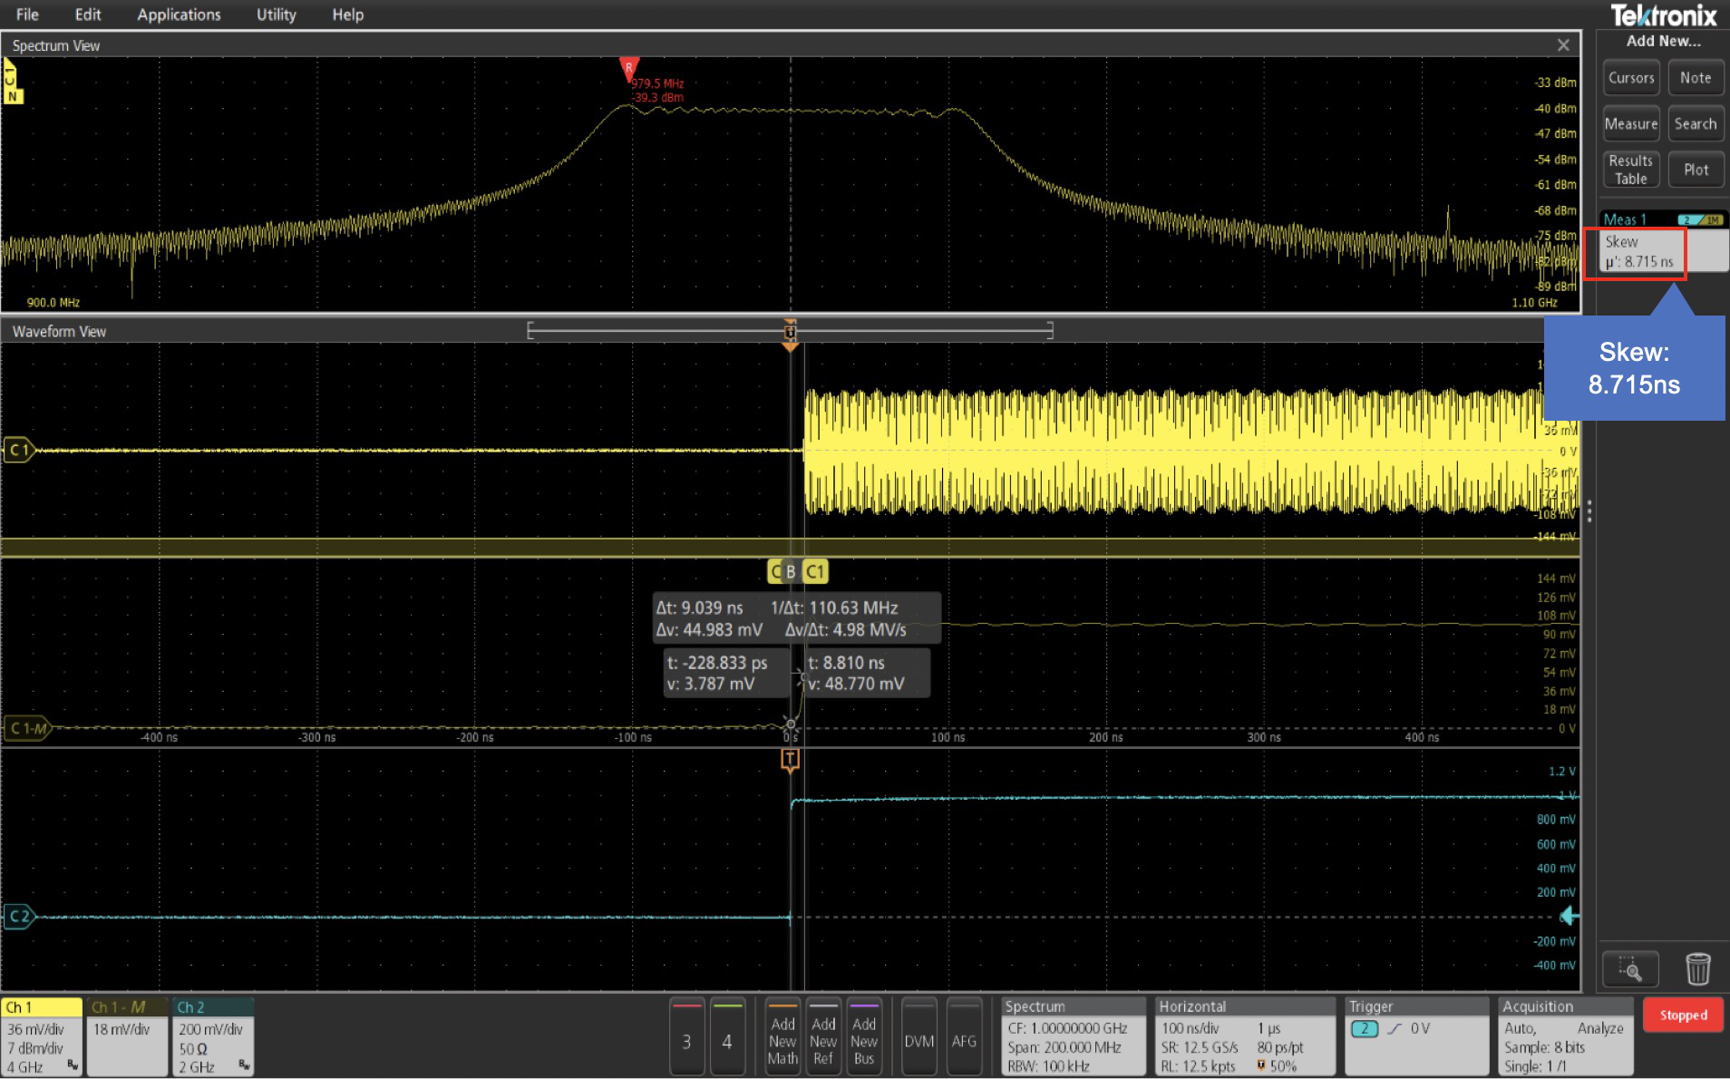Screen dimensions: 1730x1079
Task: Toggle channel 3 on
Action: click(686, 1038)
